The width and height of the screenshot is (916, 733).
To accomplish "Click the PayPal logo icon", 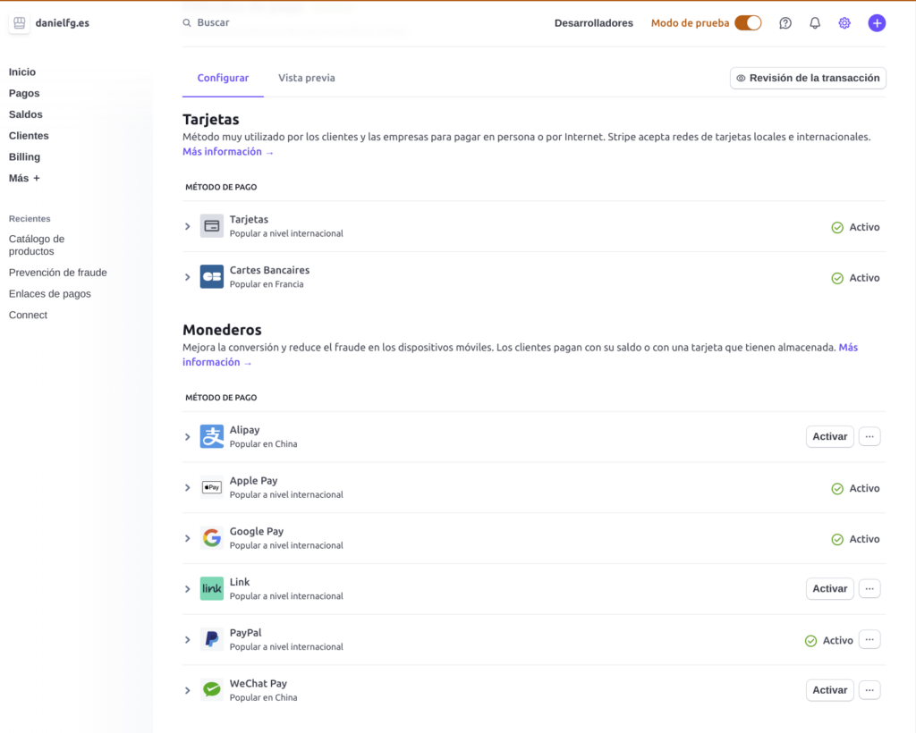I will click(212, 639).
